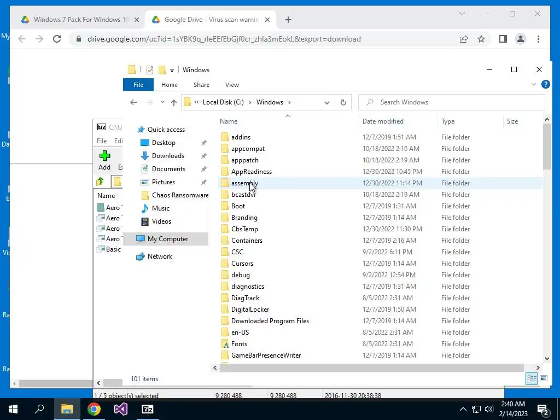Open the Home ribbon tab
The width and height of the screenshot is (560, 420).
170,85
